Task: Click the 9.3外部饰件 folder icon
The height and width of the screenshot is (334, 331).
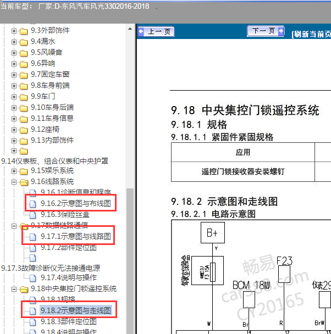Action: point(24,31)
